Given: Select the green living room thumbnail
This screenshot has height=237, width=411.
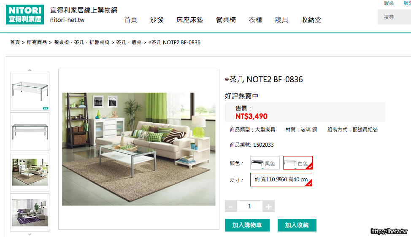Looking at the screenshot, I should 30,172.
